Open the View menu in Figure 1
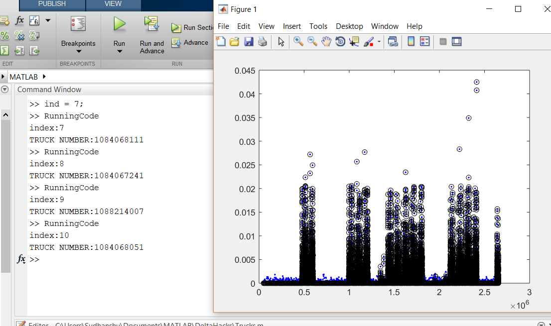Viewport: 551px width, 326px height. click(267, 26)
